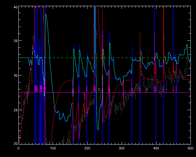
Task: Click the y-axis label 20
Action: tap(15, 144)
